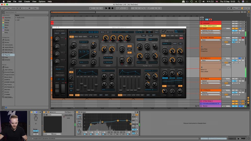Toggle the automation arm icon
The image size is (251, 141).
point(119,8)
